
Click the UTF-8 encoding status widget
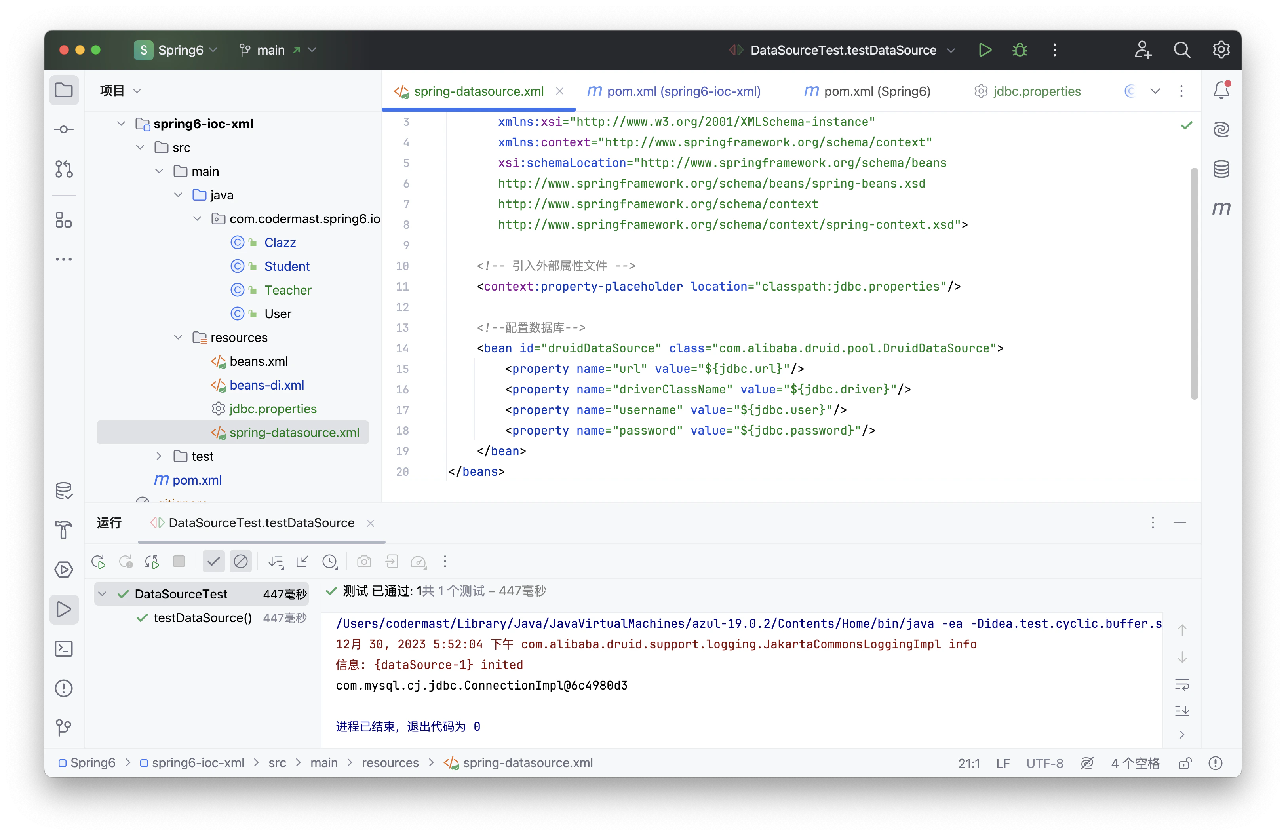[x=1044, y=763]
